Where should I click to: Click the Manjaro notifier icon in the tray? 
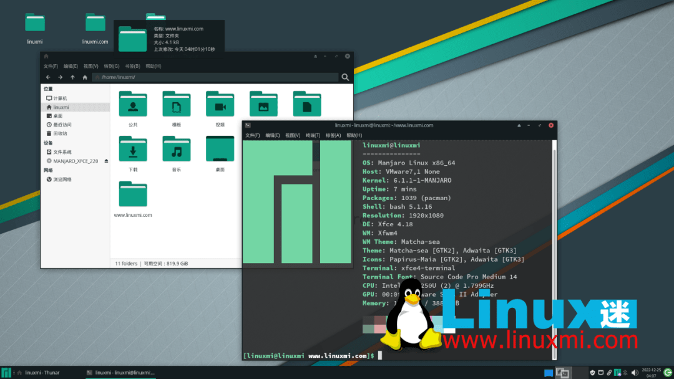(x=618, y=372)
